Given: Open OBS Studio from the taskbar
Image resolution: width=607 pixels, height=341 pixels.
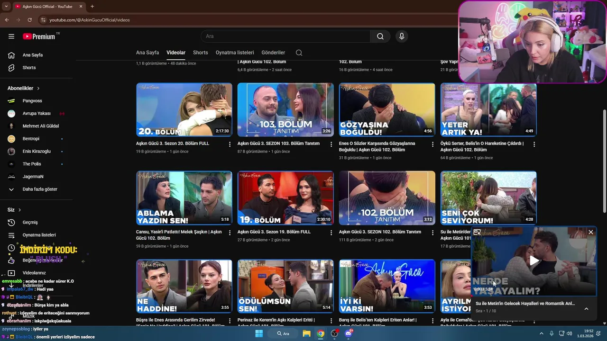Looking at the screenshot, I should pyautogui.click(x=335, y=333).
